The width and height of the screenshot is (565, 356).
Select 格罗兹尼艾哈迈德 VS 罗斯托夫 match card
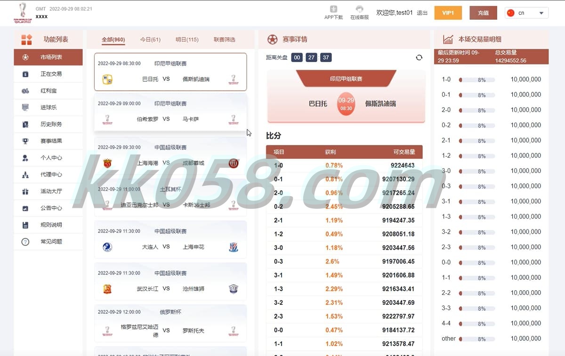(x=170, y=324)
